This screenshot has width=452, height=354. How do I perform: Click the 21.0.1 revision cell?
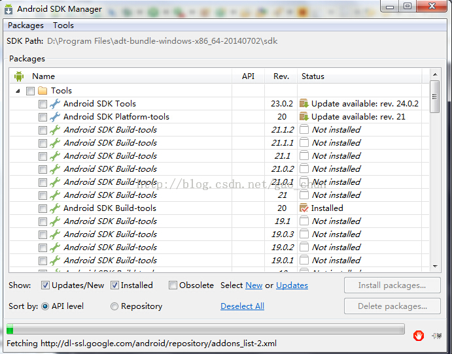pyautogui.click(x=283, y=182)
